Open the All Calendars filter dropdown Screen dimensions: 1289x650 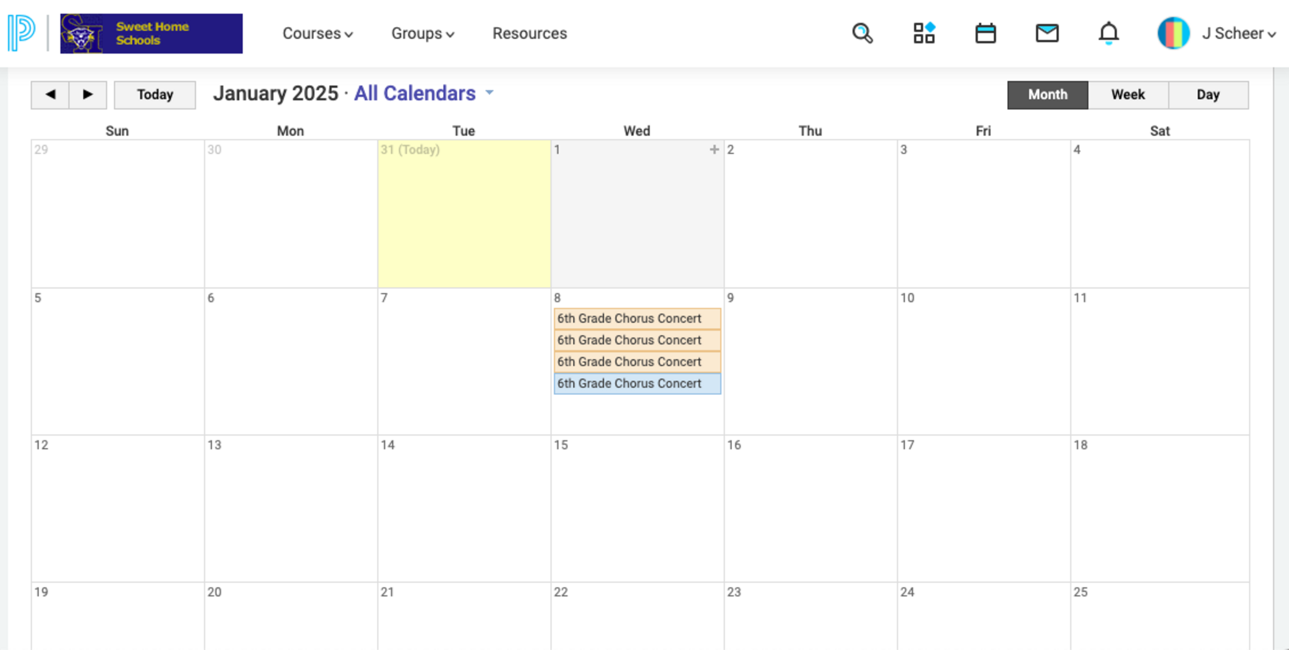pos(424,93)
